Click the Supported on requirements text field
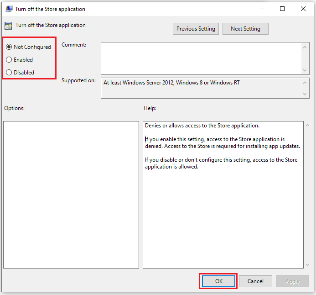 click(201, 88)
